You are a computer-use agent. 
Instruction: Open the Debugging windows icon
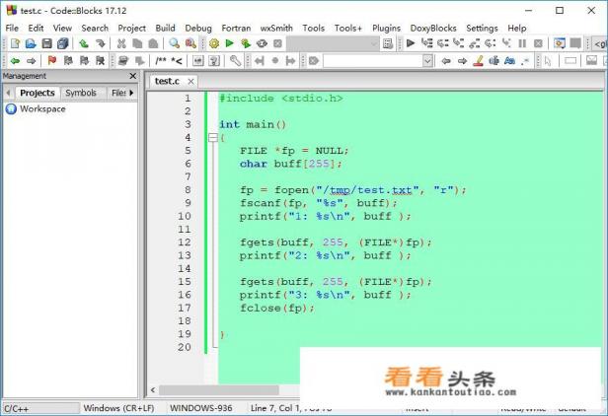559,43
